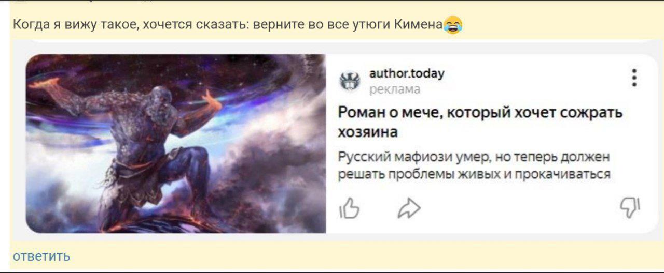Screen dimensions: 664x273
Task: Click the 'реклама' ad label
Action: pos(394,89)
